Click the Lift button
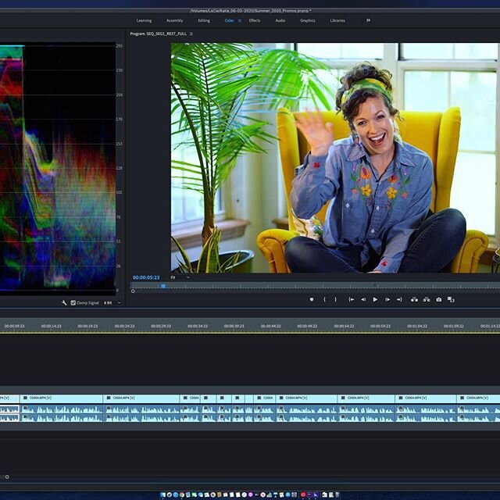The height and width of the screenshot is (500, 500). 414,299
